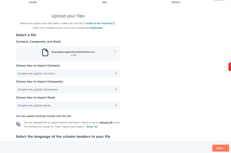231x153 pixels.
Task: Click the external link icon after 'ready to be imported'
Action: pyautogui.click(x=114, y=23)
